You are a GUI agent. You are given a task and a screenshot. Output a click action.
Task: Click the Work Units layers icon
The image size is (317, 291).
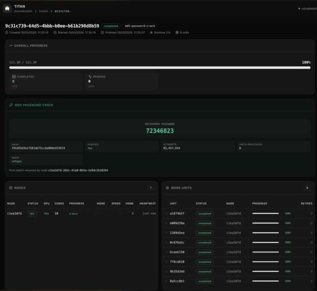167,188
